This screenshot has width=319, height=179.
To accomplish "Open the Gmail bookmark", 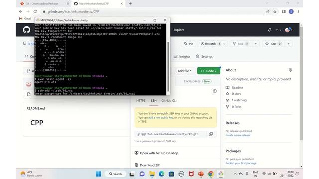I will click(x=25, y=19).
